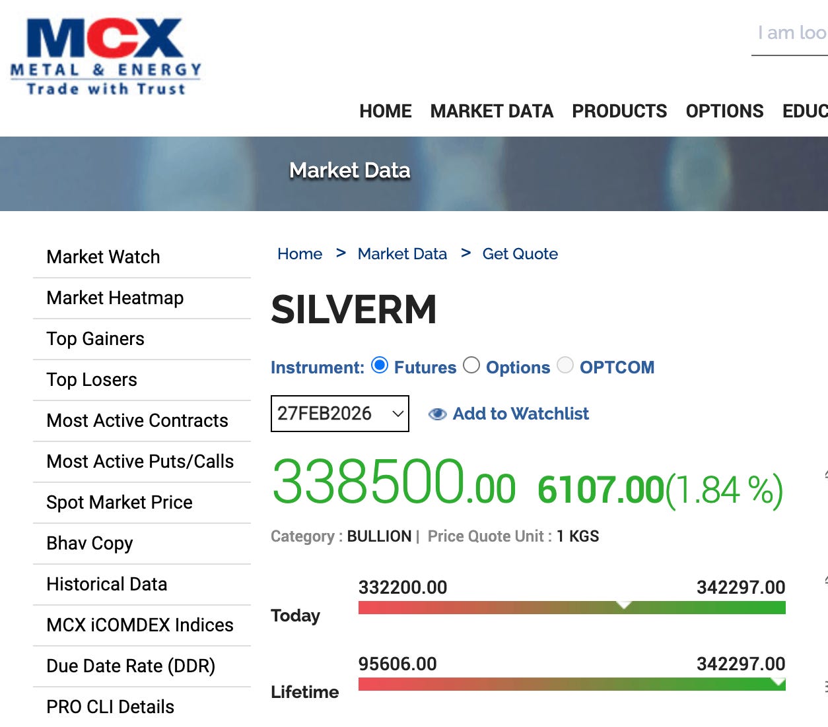Open Historical Data in the sidebar
The image size is (828, 727).
point(142,585)
